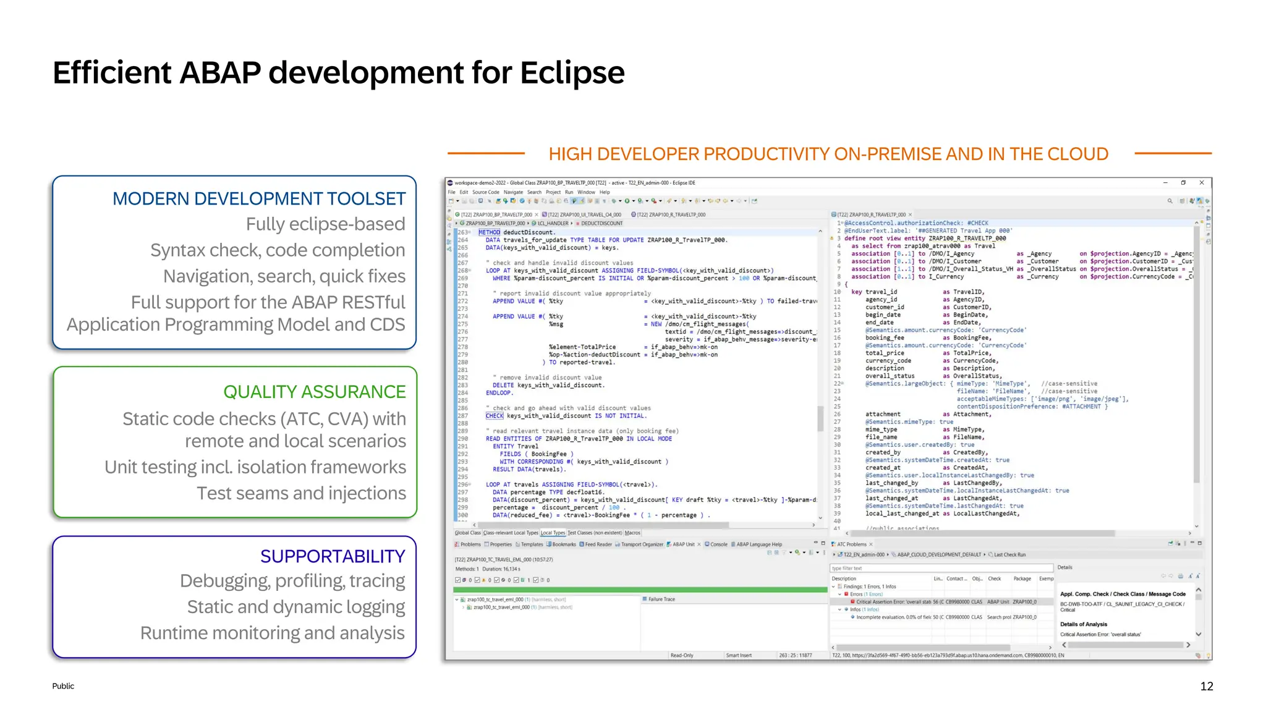This screenshot has height=712, width=1266.
Task: Toggle the first ABAP Unit result filter checkbox
Action: click(x=458, y=580)
